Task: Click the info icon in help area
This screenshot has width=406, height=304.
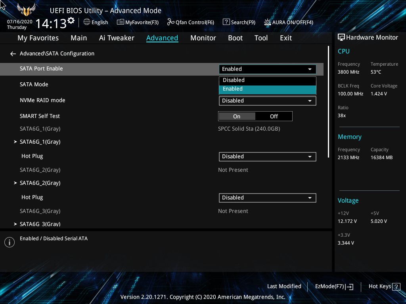Action: pos(10,242)
